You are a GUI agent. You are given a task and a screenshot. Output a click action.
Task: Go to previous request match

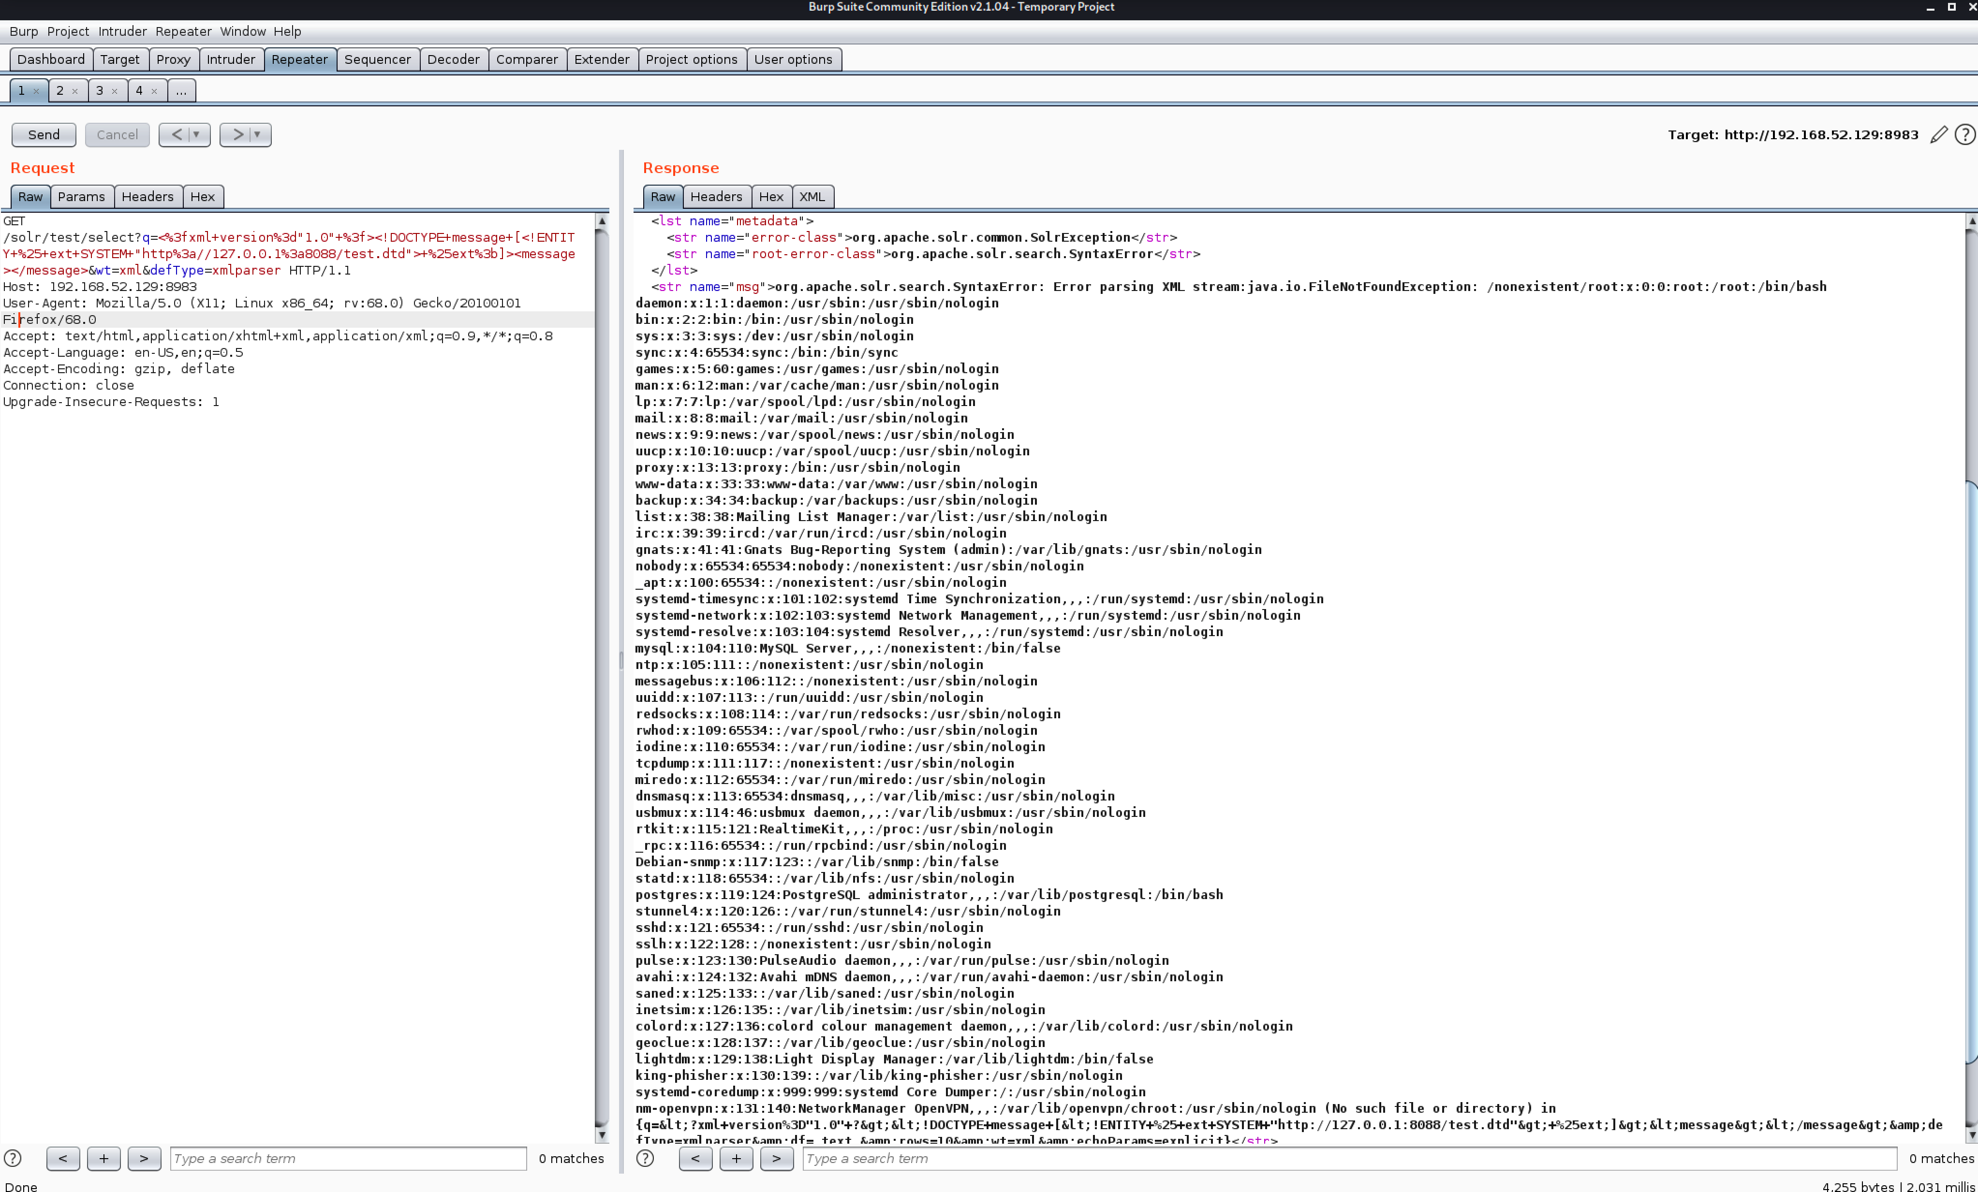[62, 1158]
